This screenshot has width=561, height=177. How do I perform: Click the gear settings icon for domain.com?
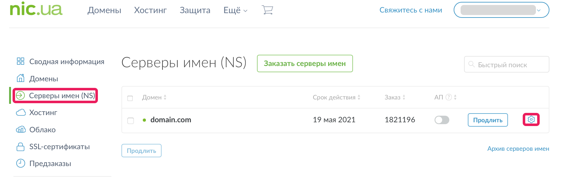(x=531, y=119)
